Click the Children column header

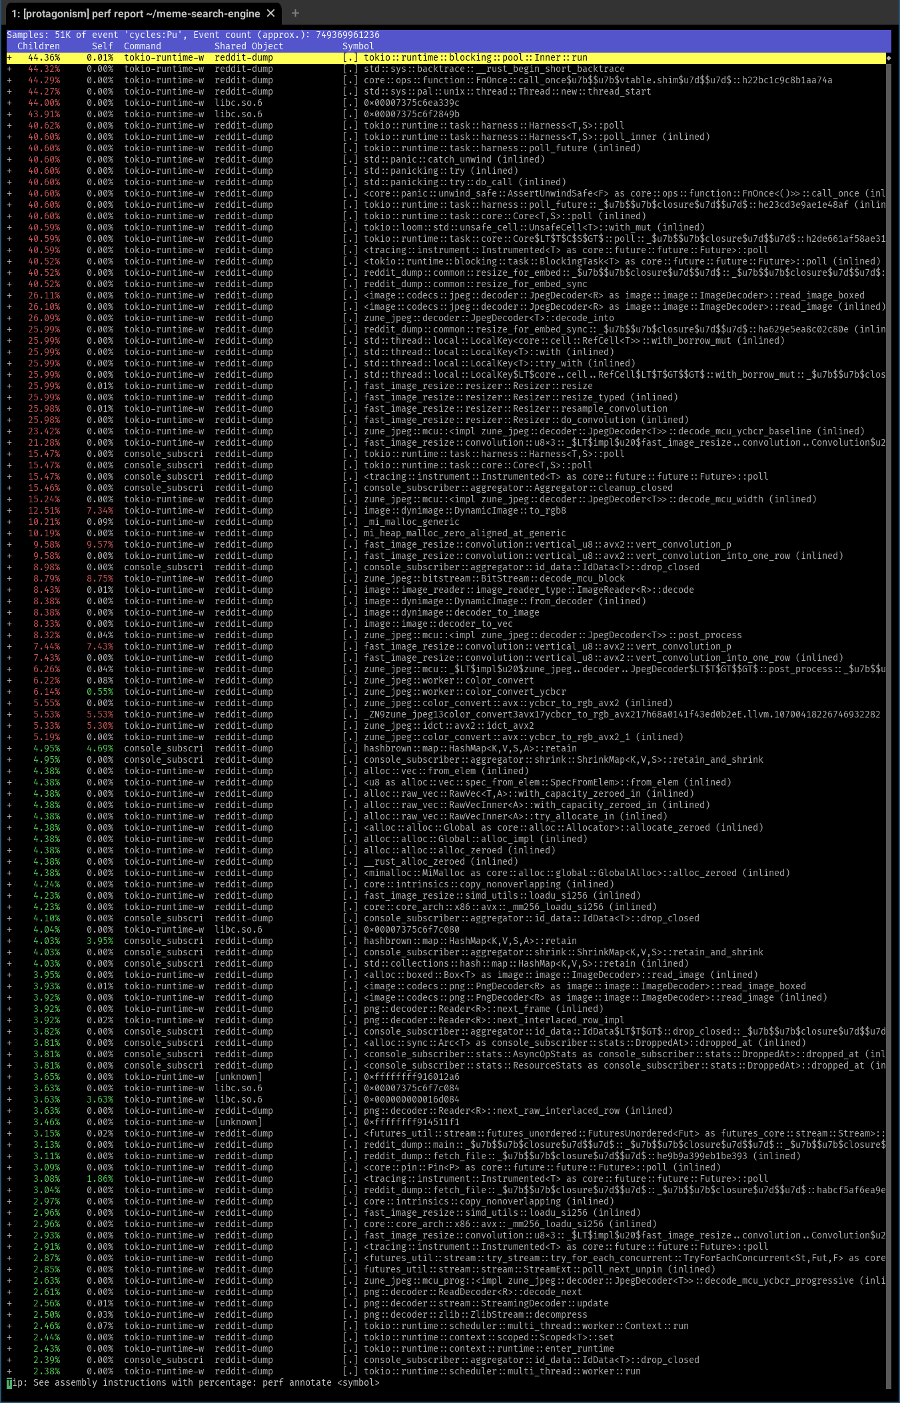click(x=39, y=46)
